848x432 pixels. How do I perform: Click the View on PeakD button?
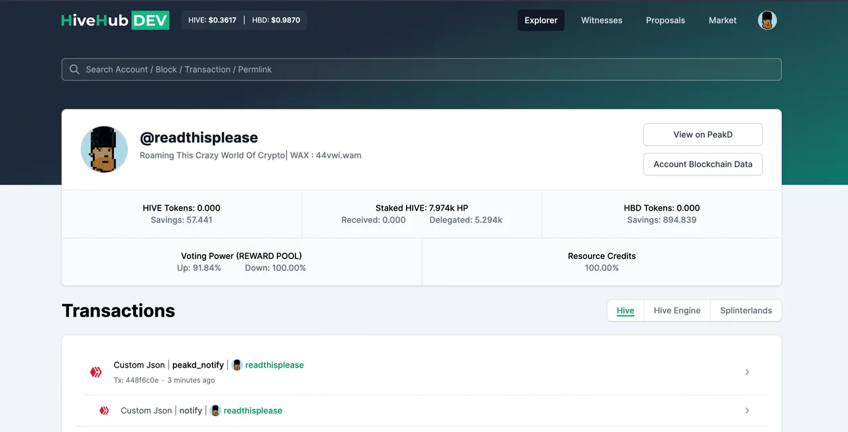tap(703, 135)
